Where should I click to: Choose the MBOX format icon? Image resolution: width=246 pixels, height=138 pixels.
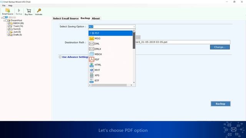(x=91, y=54)
